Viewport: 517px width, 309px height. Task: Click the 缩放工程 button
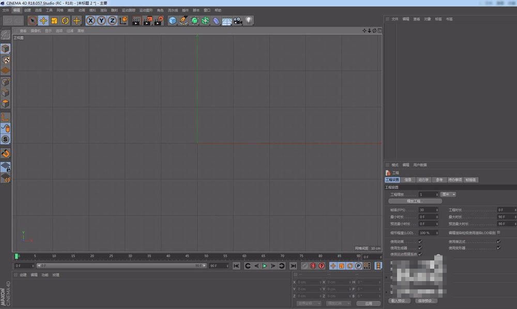click(x=415, y=201)
